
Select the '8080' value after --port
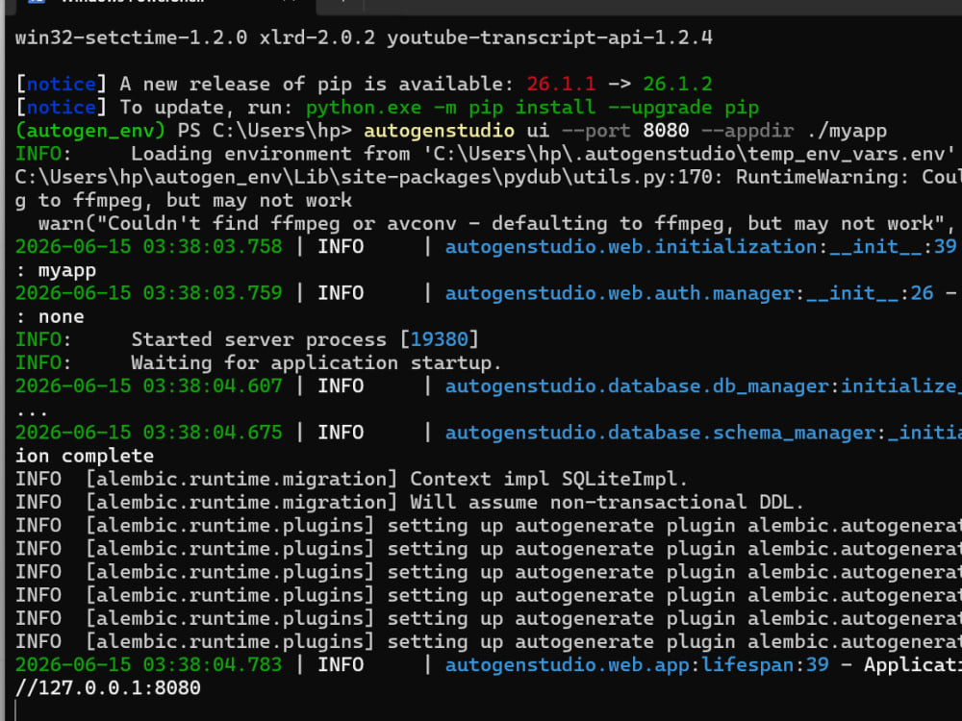point(666,131)
